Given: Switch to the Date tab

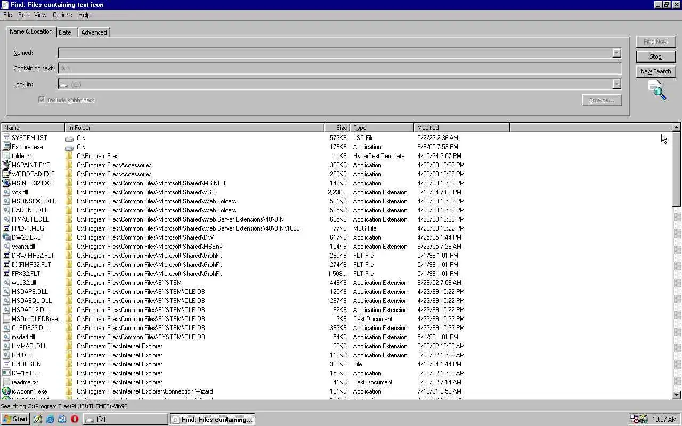Looking at the screenshot, I should (65, 32).
